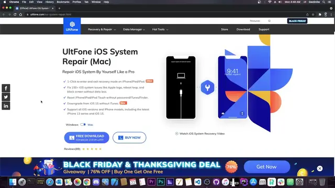The image size is (335, 188).
Task: Select the Windows platform label
Action: (x=72, y=125)
